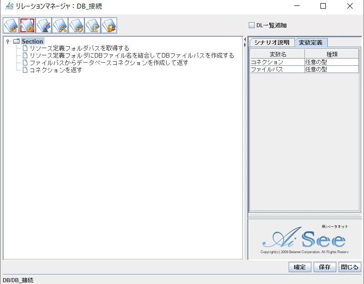This screenshot has height=284, width=364.
Task: Click the page icon beside ファイルパスからデータベースコネクション row
Action: pos(25,63)
